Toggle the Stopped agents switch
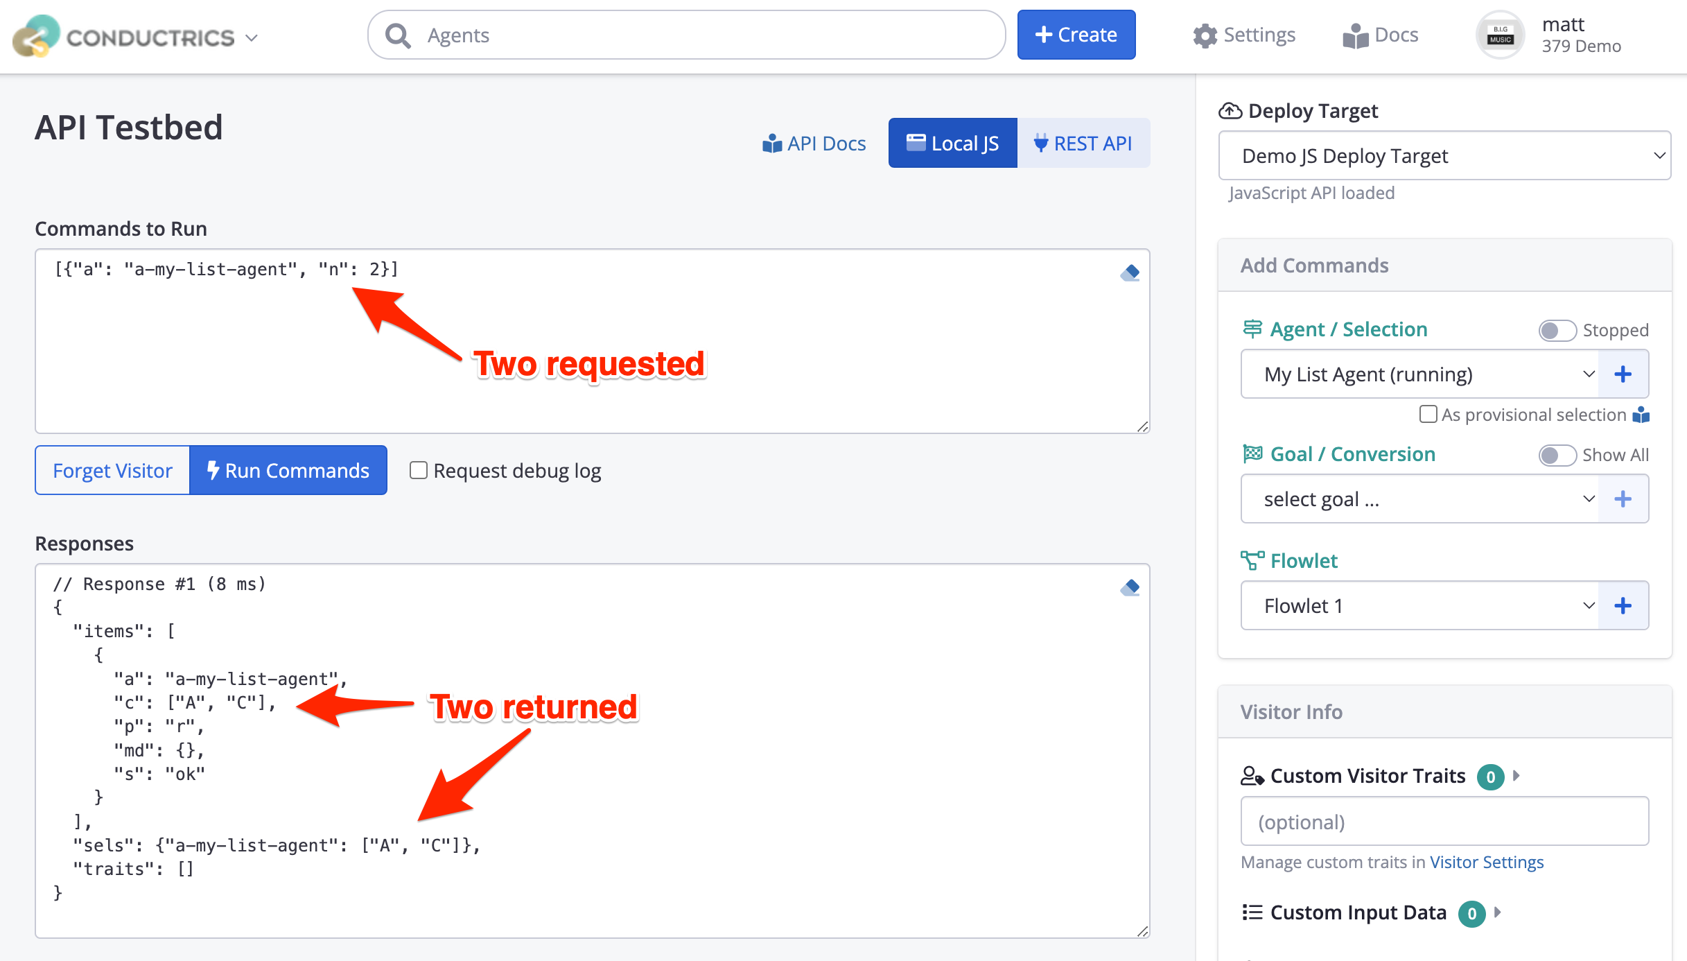The image size is (1687, 961). (x=1557, y=331)
